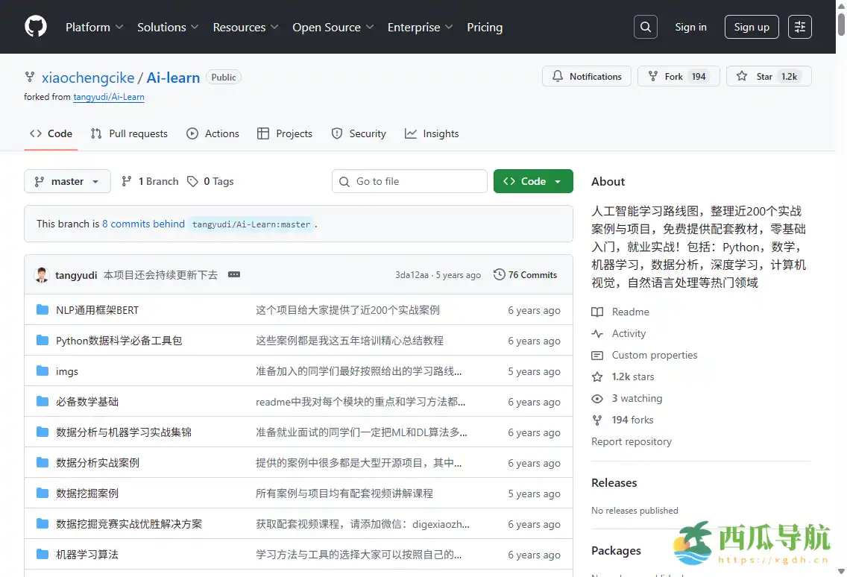
Task: Click tangyudi's avatar thumbnail
Action: [x=42, y=274]
